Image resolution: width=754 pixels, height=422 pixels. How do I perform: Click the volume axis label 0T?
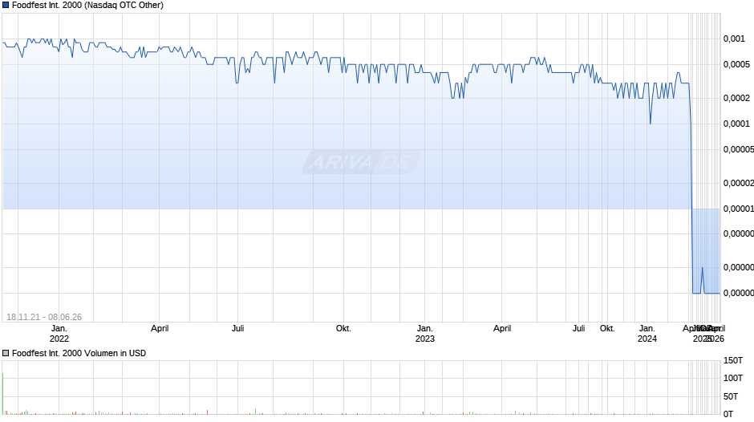pos(728,414)
